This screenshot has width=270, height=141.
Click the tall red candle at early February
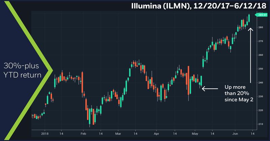pyautogui.click(x=82, y=83)
